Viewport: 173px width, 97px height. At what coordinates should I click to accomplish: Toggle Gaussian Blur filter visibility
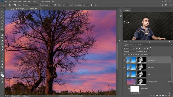(x=131, y=93)
